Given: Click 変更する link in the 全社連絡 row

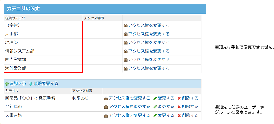Looking at the screenshot, I should [x=166, y=107].
